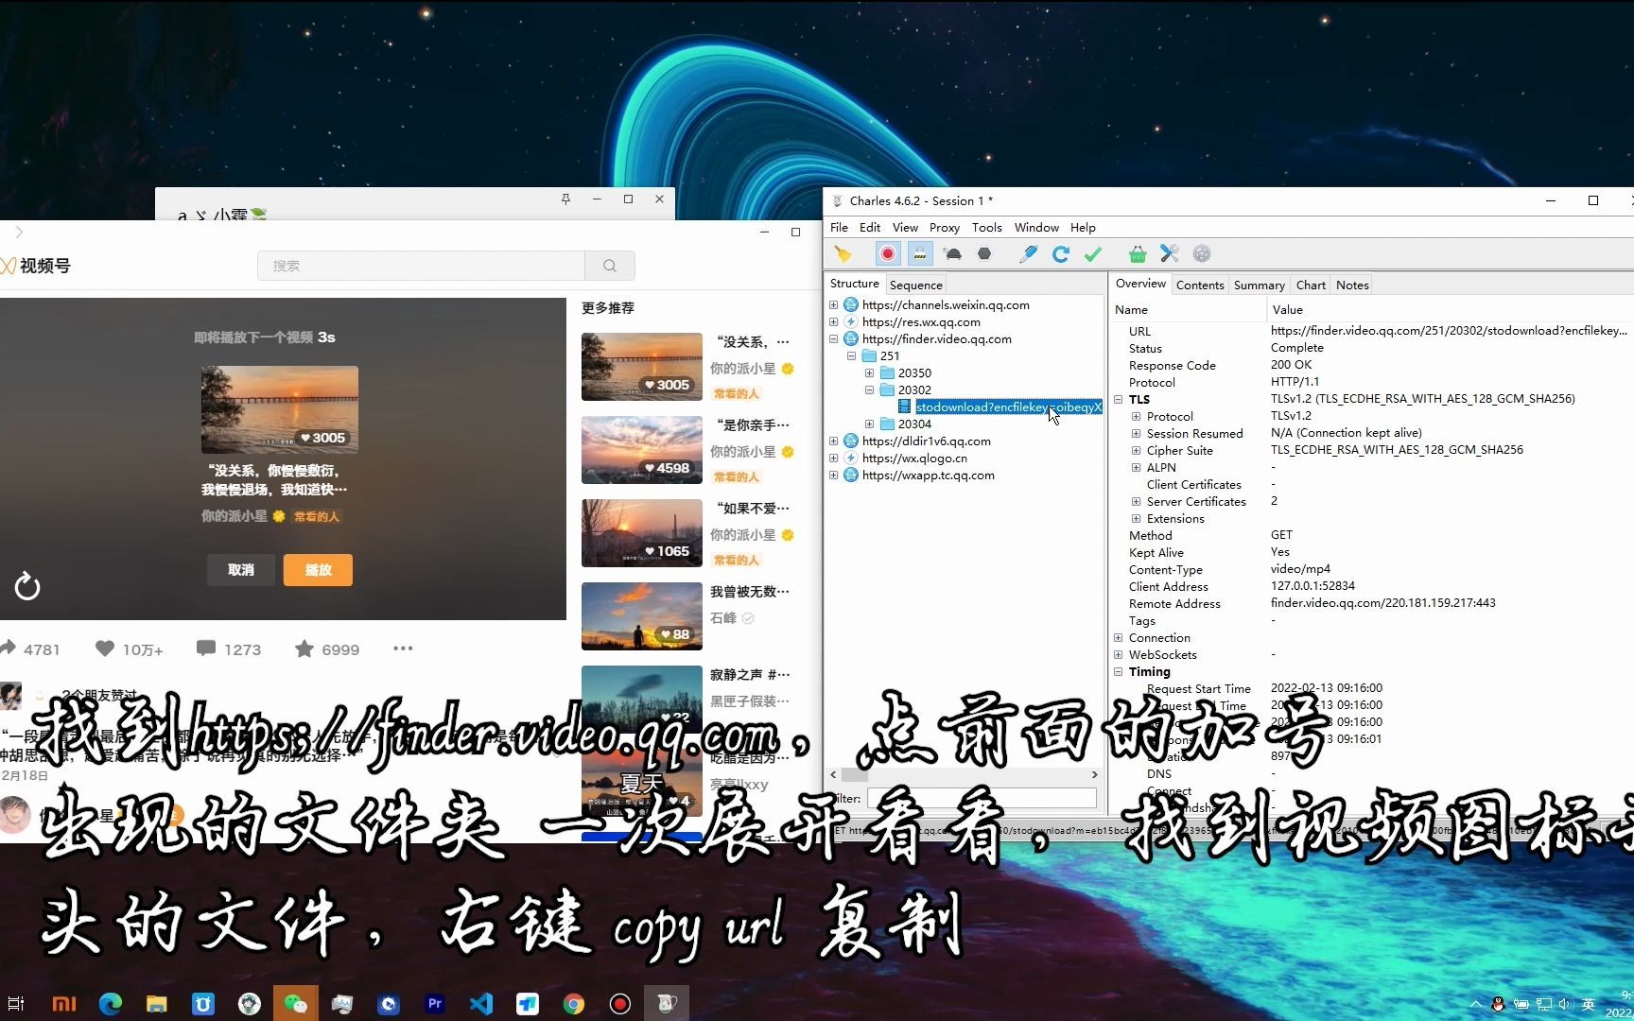Image resolution: width=1634 pixels, height=1021 pixels.
Task: Switch to the Structure tab
Action: [x=854, y=284]
